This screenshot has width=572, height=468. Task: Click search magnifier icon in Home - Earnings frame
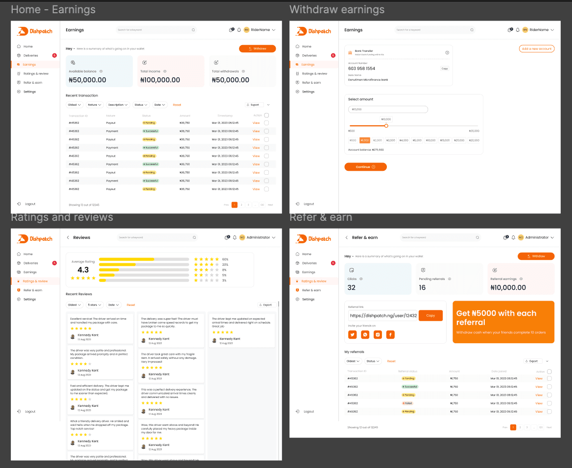193,30
